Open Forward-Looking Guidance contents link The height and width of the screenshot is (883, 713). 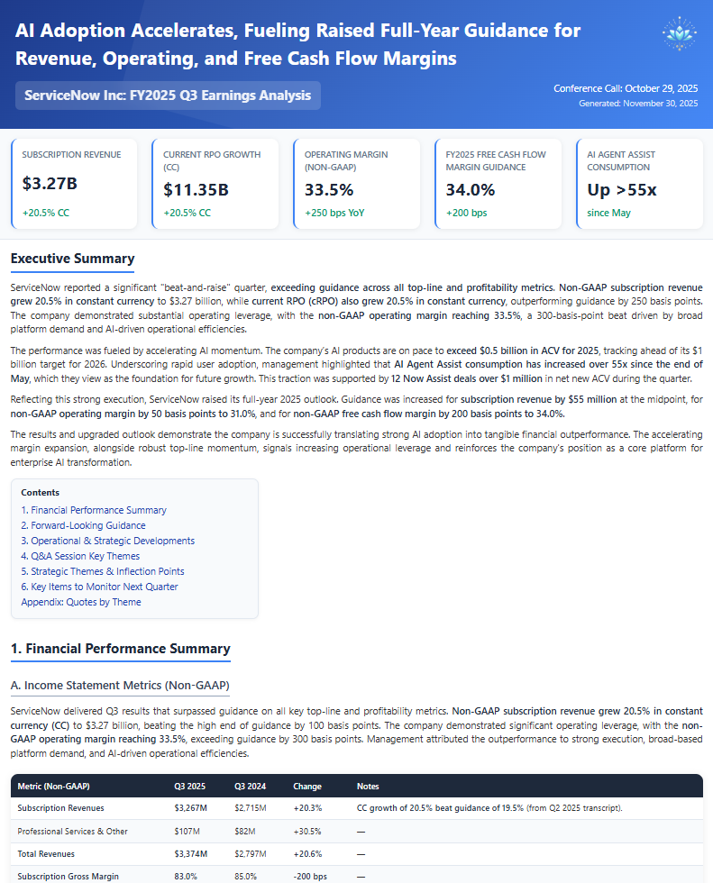tap(83, 525)
